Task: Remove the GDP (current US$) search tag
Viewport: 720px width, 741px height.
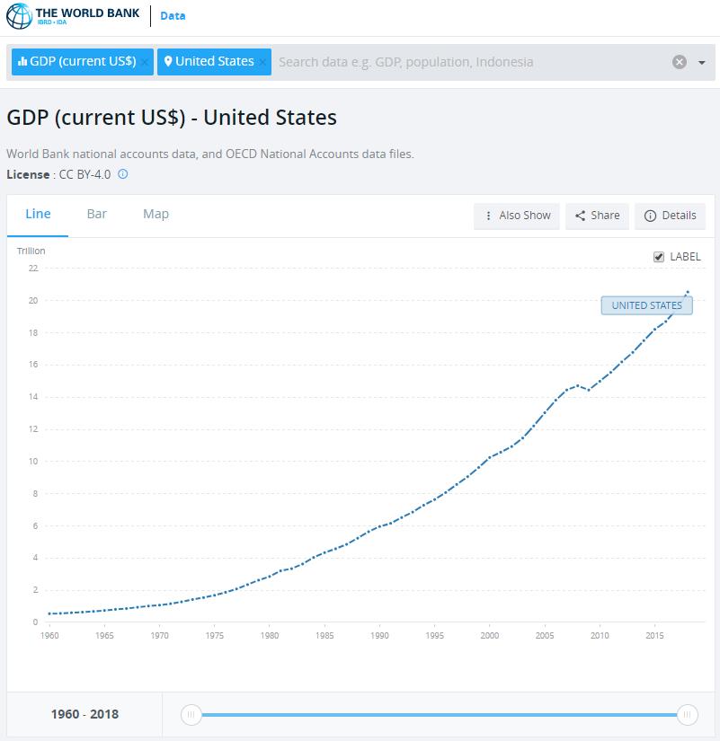Action: coord(145,62)
